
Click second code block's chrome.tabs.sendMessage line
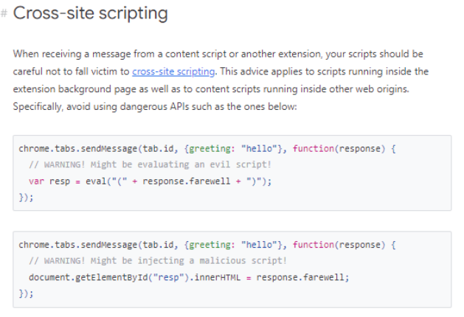(x=207, y=245)
